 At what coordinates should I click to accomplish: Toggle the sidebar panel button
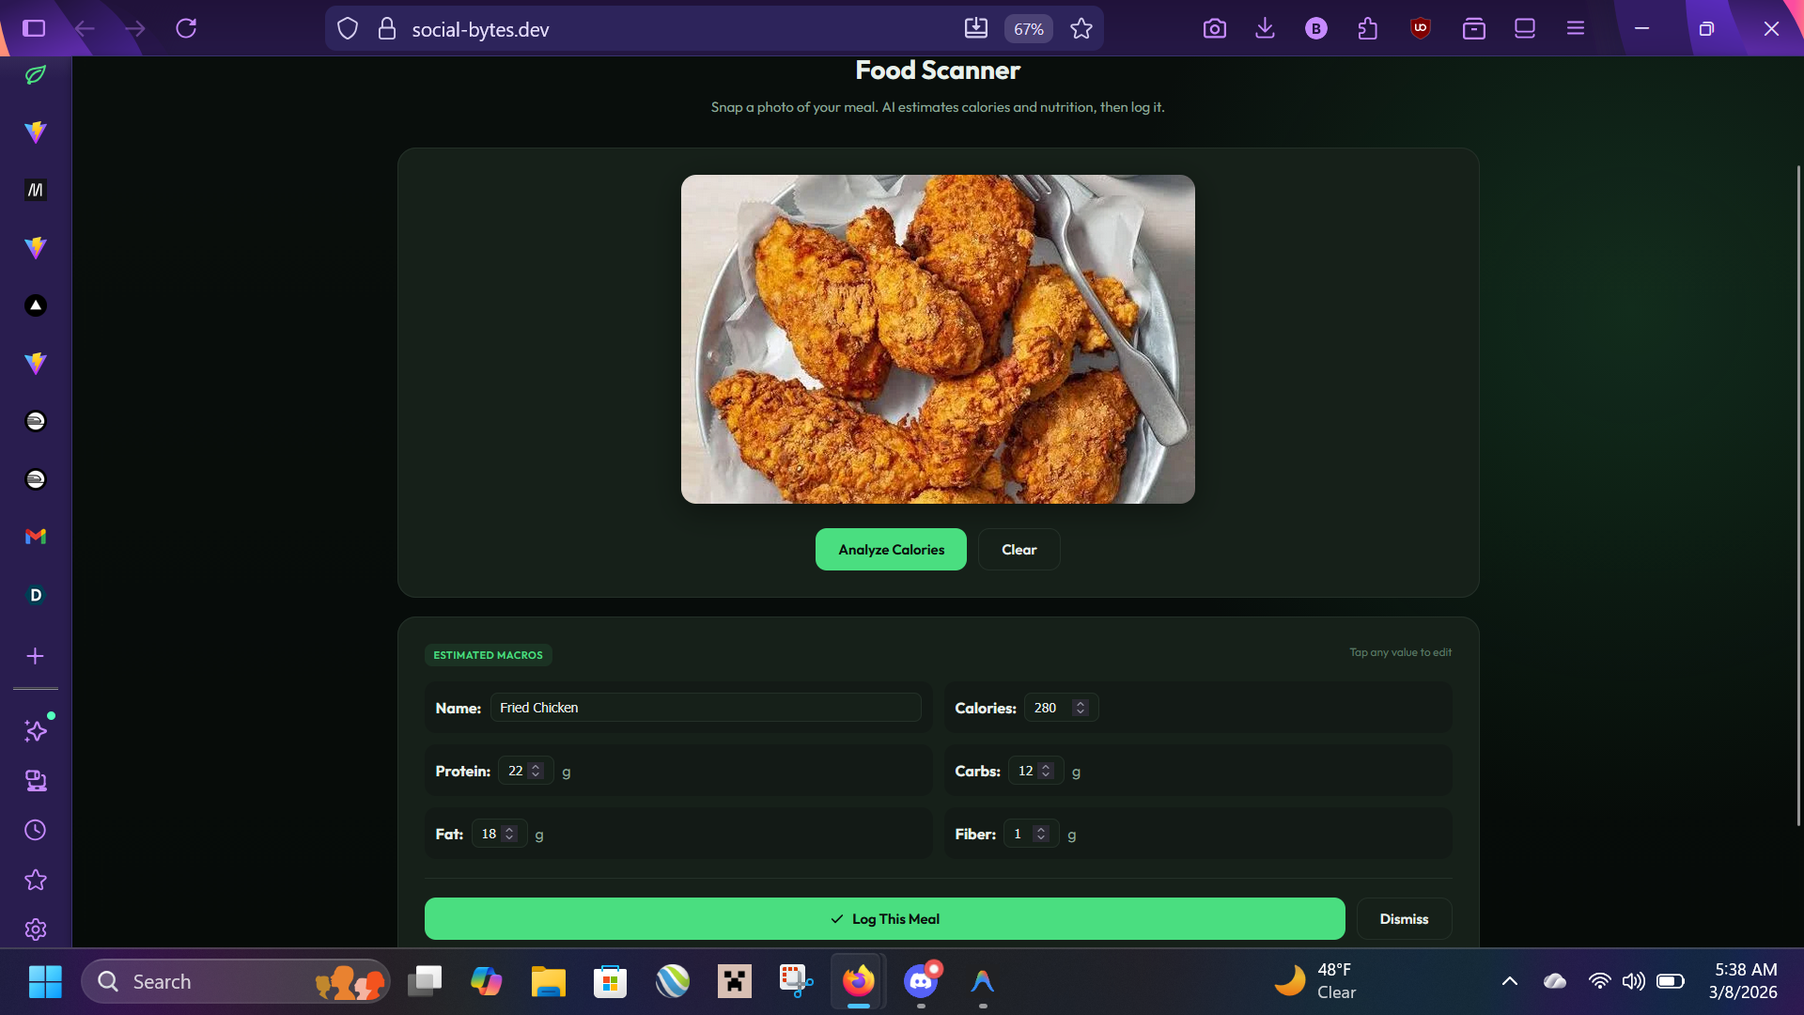34,28
